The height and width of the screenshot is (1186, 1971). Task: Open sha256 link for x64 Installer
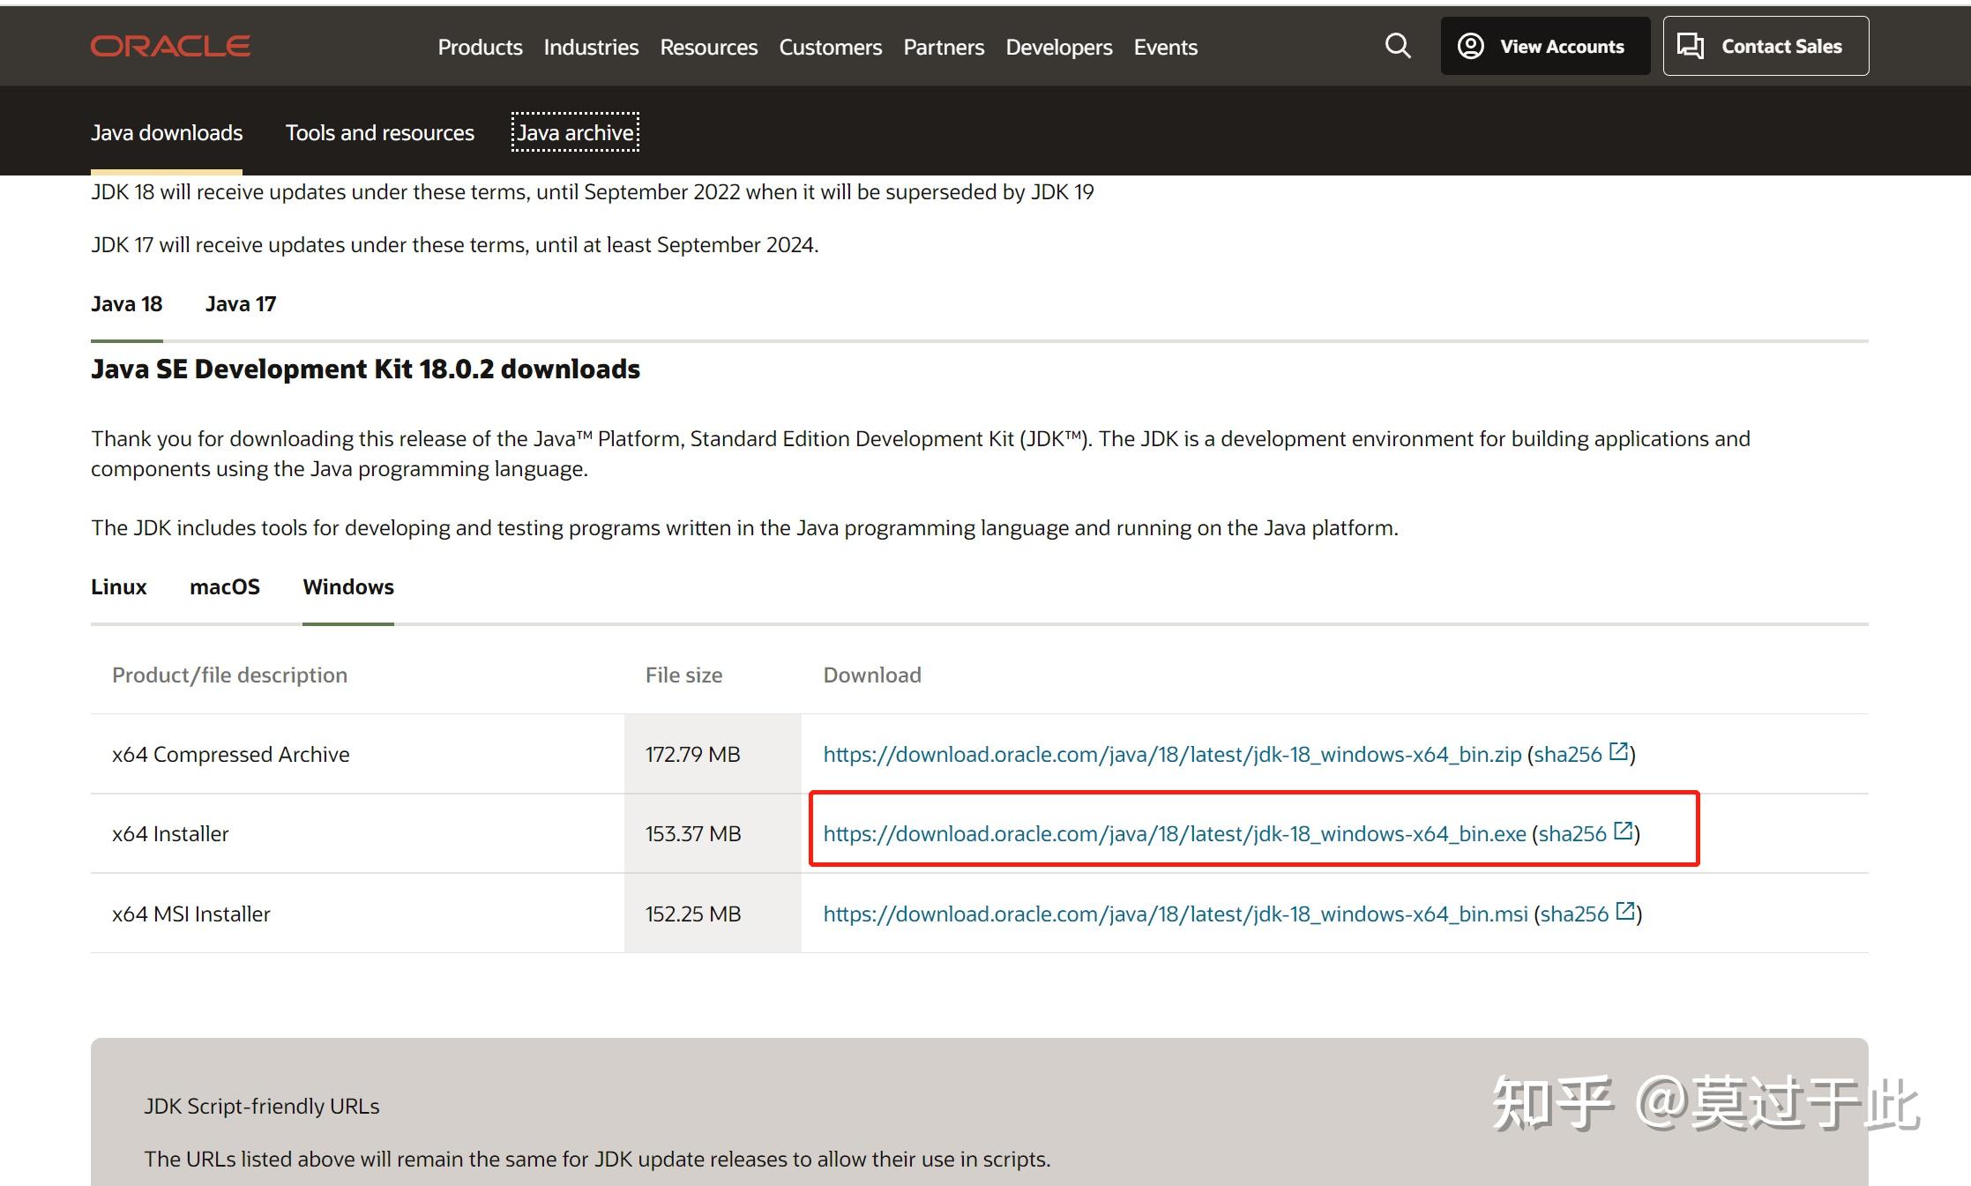(x=1572, y=834)
